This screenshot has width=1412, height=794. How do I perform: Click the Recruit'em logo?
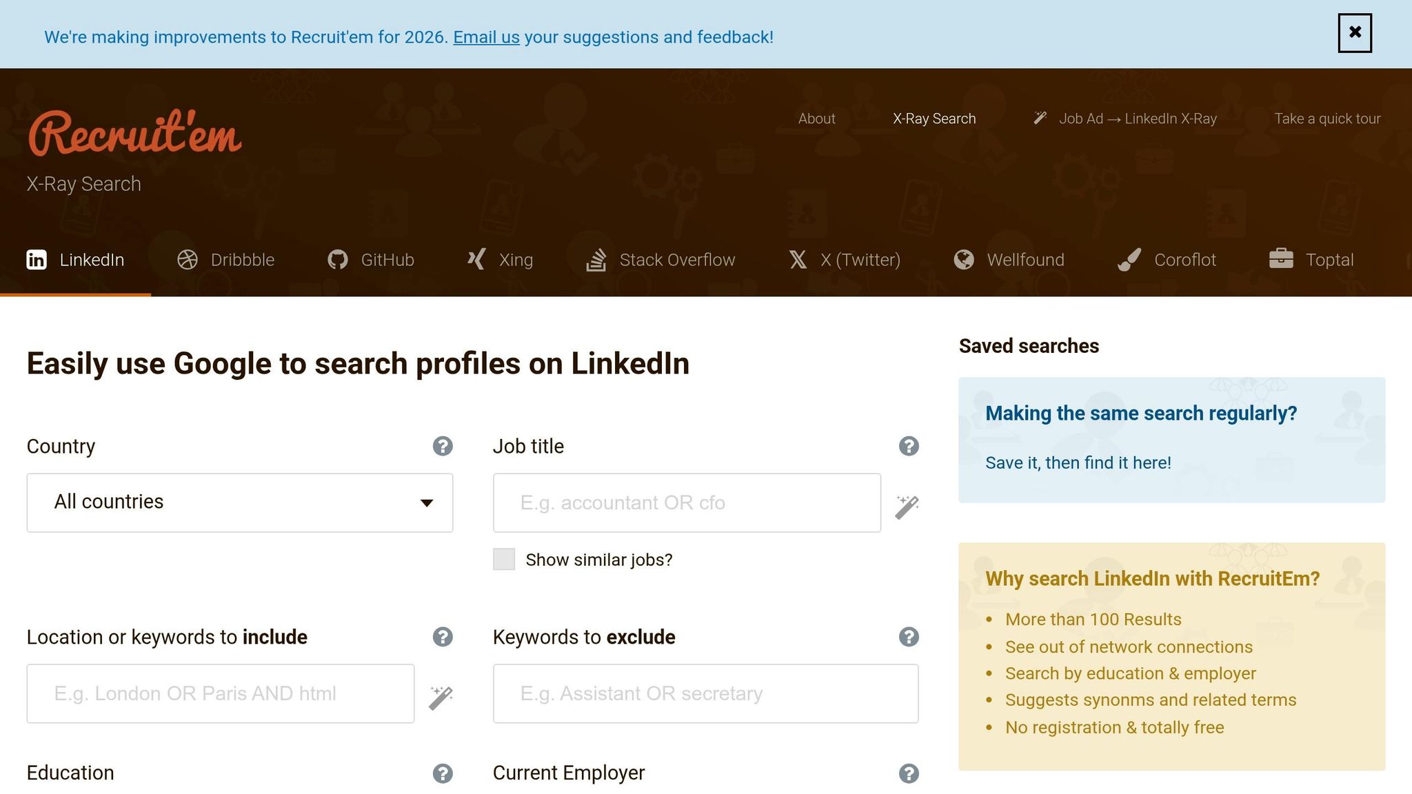point(134,132)
